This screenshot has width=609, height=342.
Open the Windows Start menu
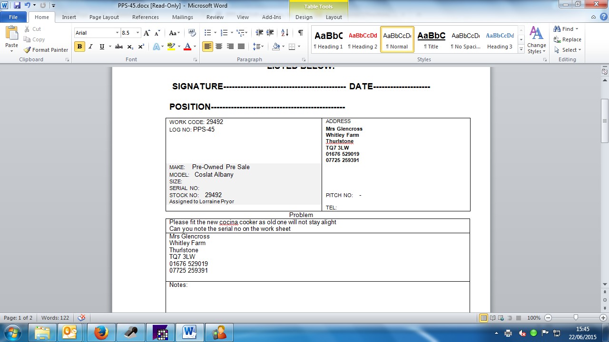click(12, 332)
